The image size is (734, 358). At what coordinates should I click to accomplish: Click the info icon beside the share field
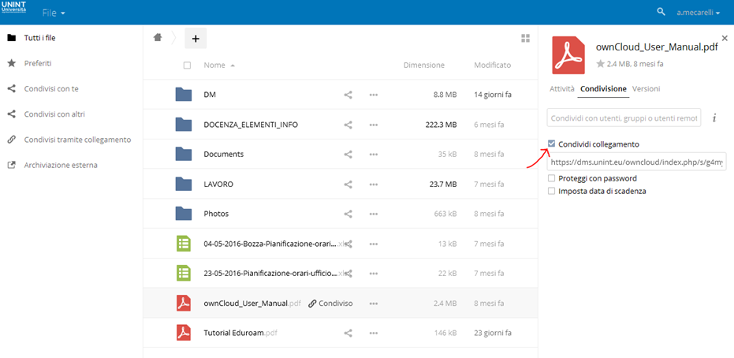click(x=714, y=118)
